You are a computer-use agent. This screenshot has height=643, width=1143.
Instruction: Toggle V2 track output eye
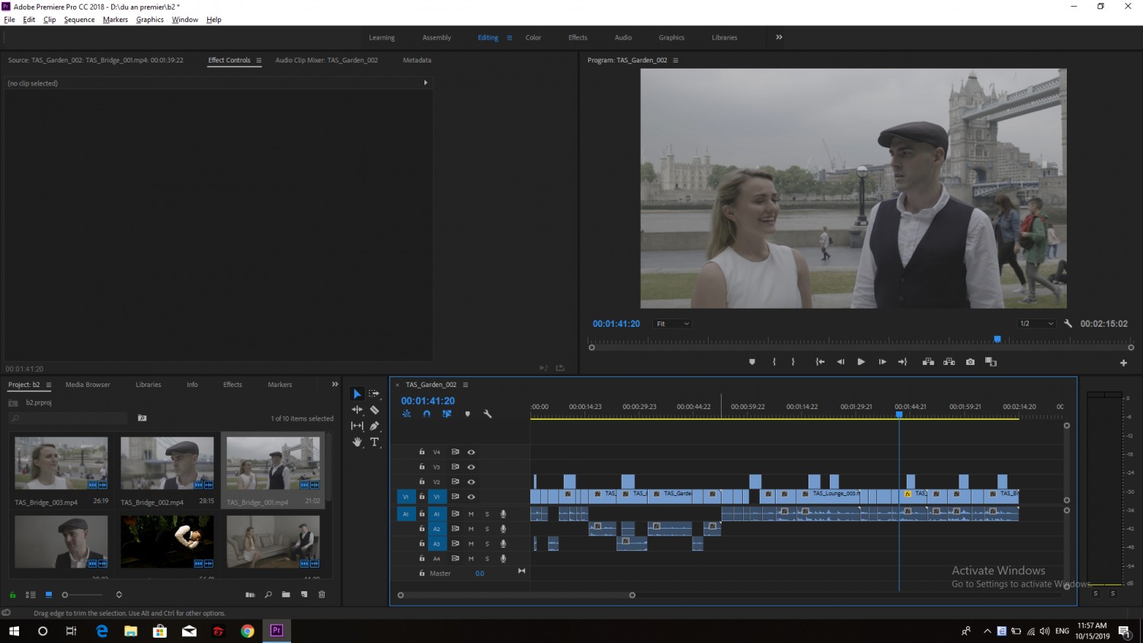pos(471,481)
